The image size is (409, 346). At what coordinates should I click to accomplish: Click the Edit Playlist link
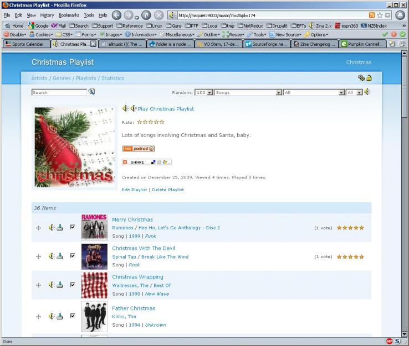click(x=134, y=190)
